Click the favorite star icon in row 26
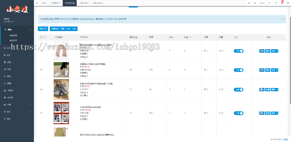Screen dimensions: 291x142 220,90
